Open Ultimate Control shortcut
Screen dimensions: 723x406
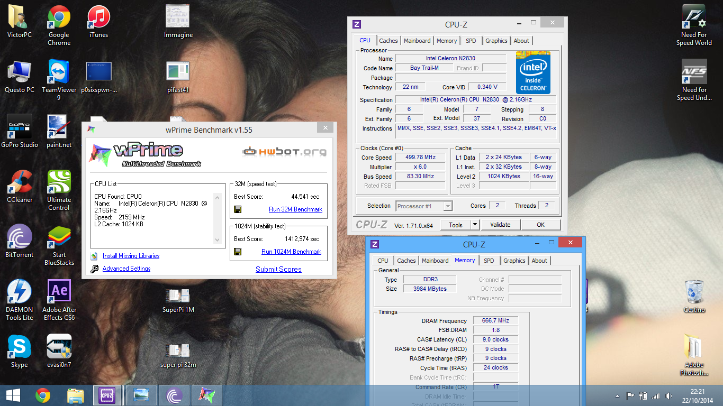pos(59,190)
